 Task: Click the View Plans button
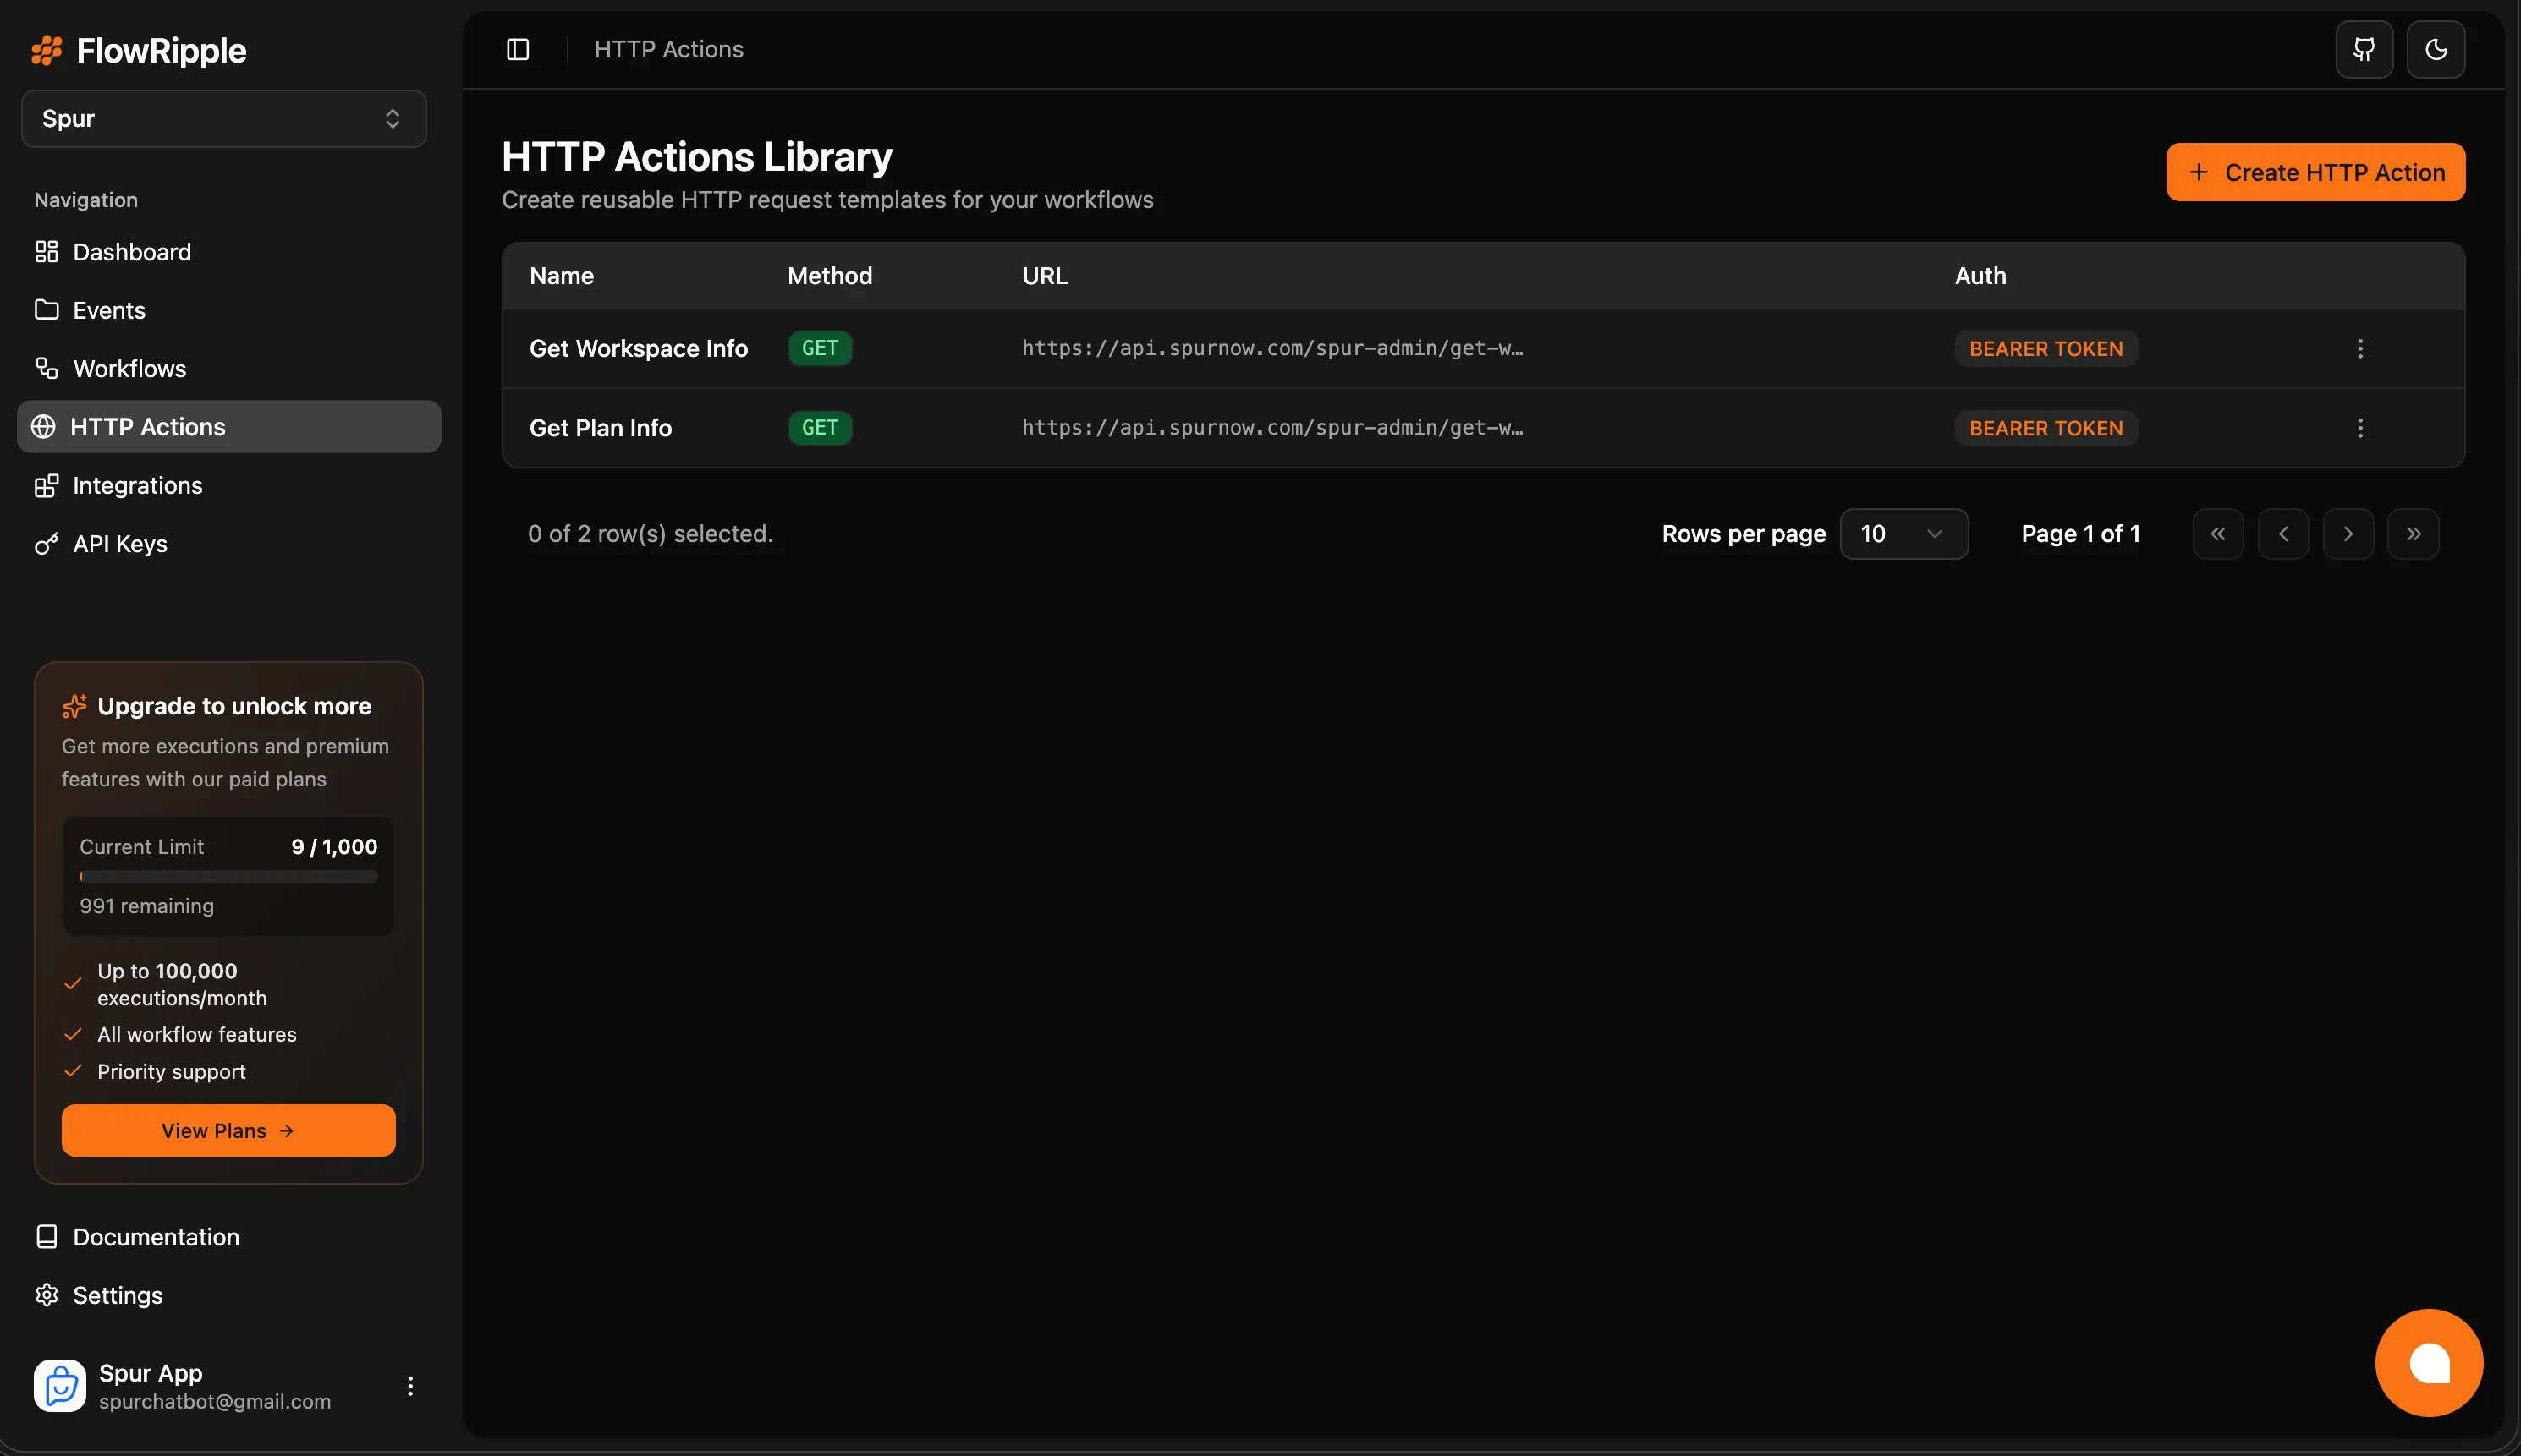(228, 1130)
